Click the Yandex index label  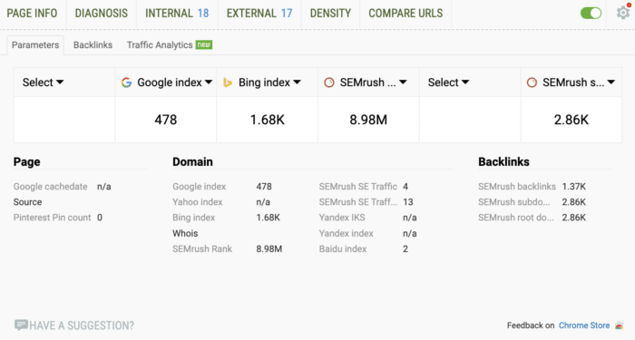[x=346, y=234]
